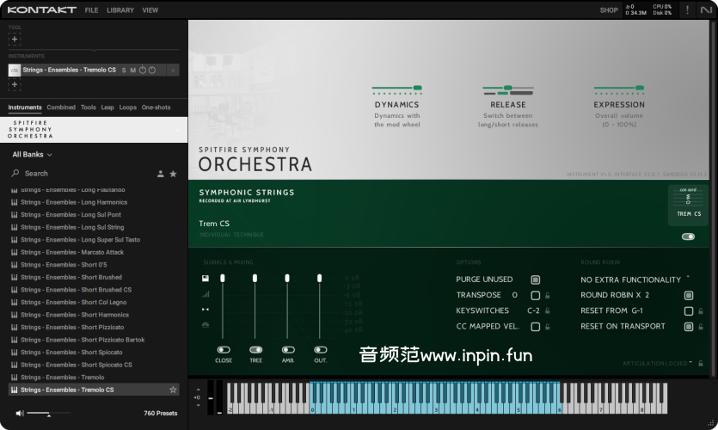The width and height of the screenshot is (718, 430).
Task: Click the EXPRESSION slider control
Action: pyautogui.click(x=618, y=89)
